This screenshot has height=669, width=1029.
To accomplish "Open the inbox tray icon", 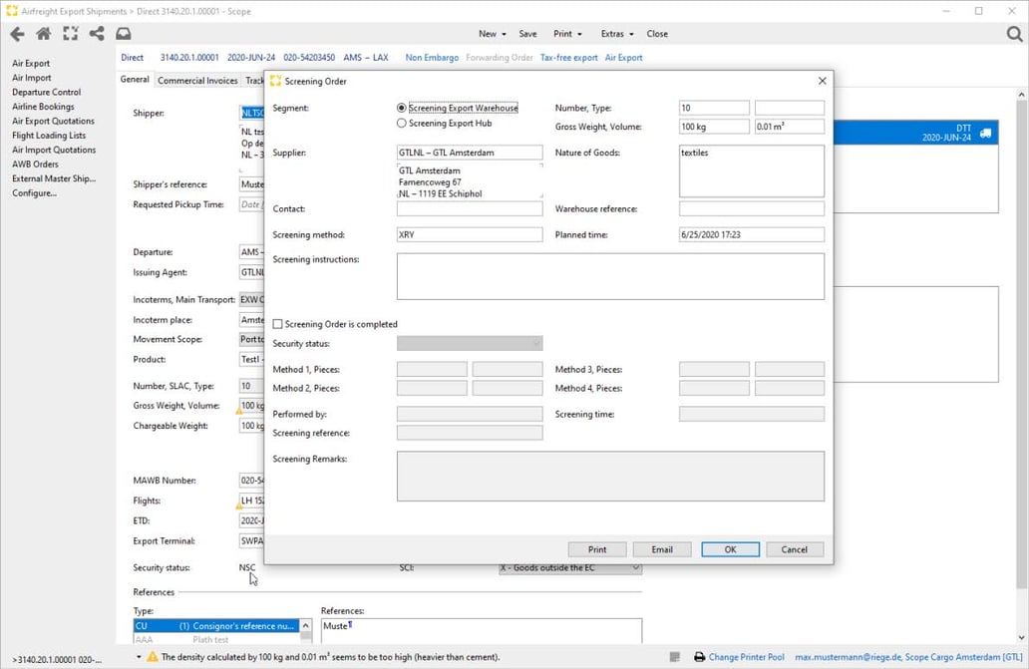I will (x=124, y=34).
